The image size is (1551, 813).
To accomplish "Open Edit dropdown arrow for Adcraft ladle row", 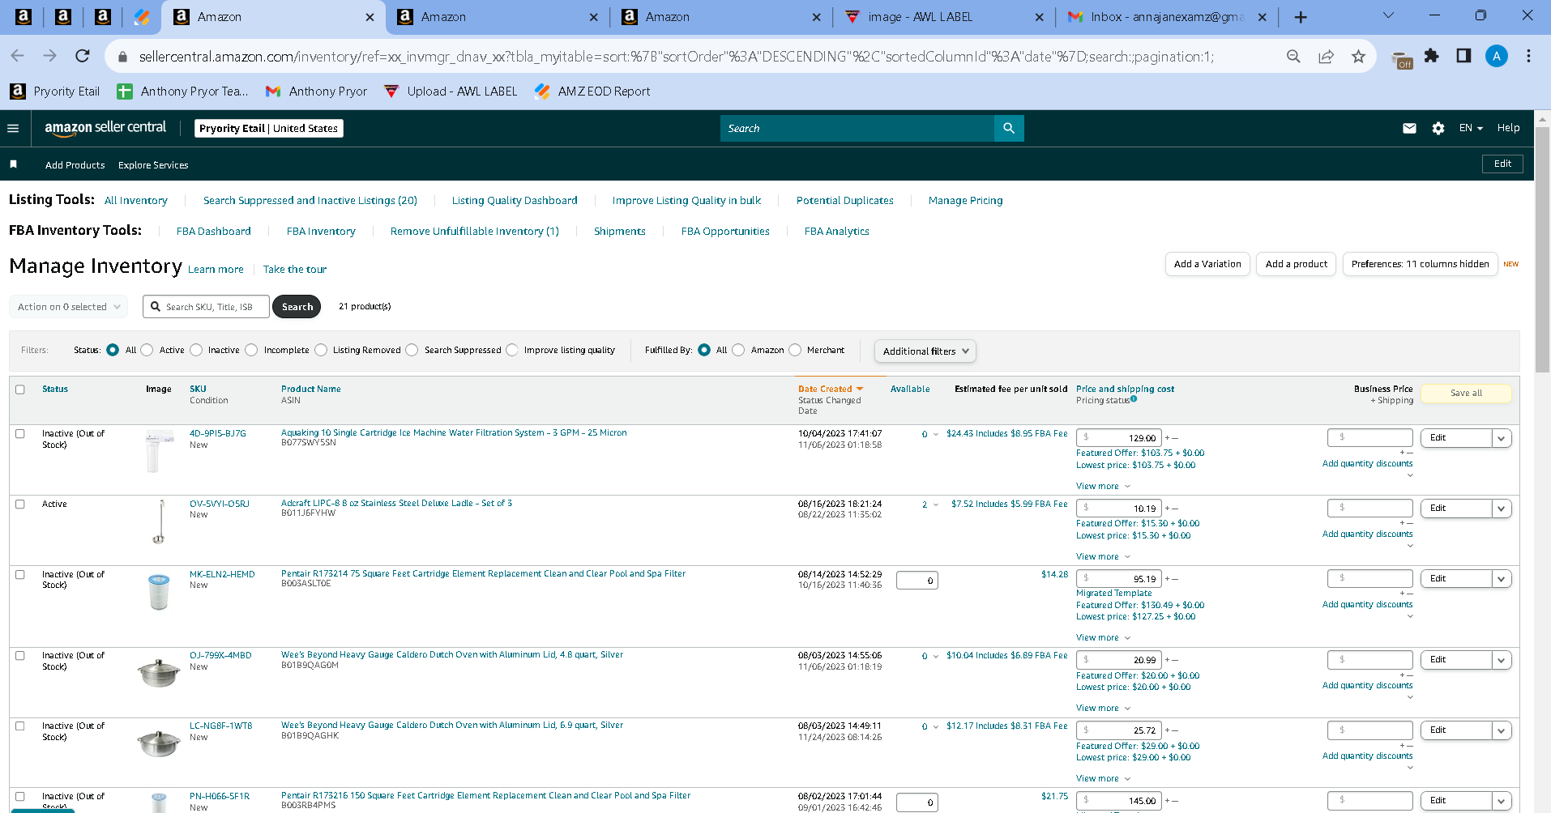I will click(1502, 509).
